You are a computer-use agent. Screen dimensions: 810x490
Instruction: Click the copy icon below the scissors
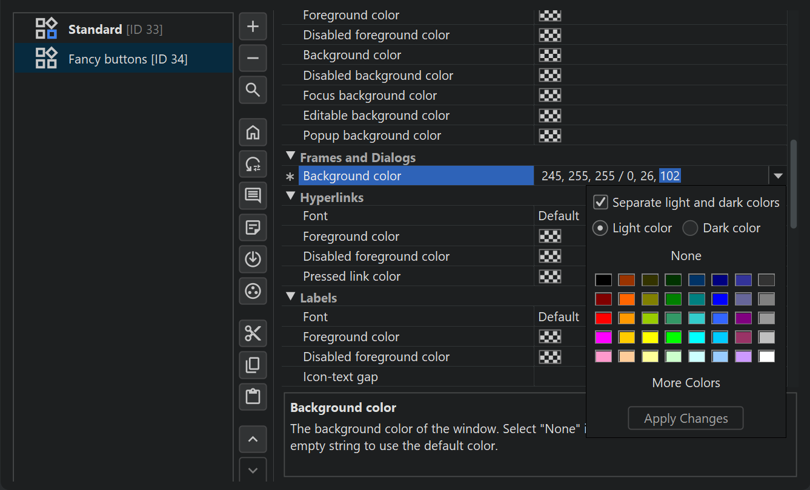tap(253, 365)
